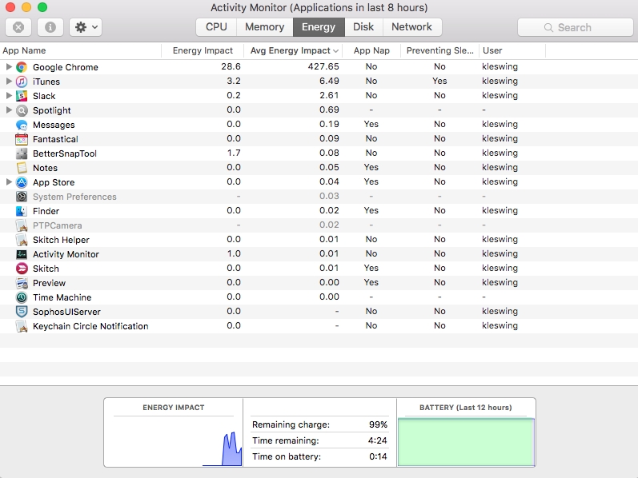Click the Fantastical calendar icon
638x478 pixels.
[x=22, y=139]
